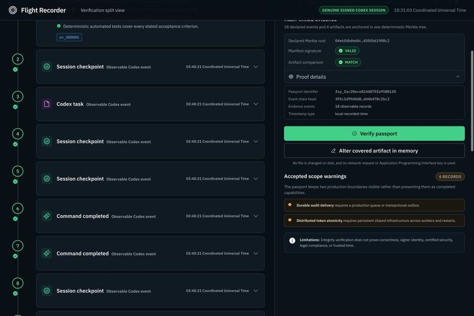Click the Distributed token atomicity warning dot

289,220
